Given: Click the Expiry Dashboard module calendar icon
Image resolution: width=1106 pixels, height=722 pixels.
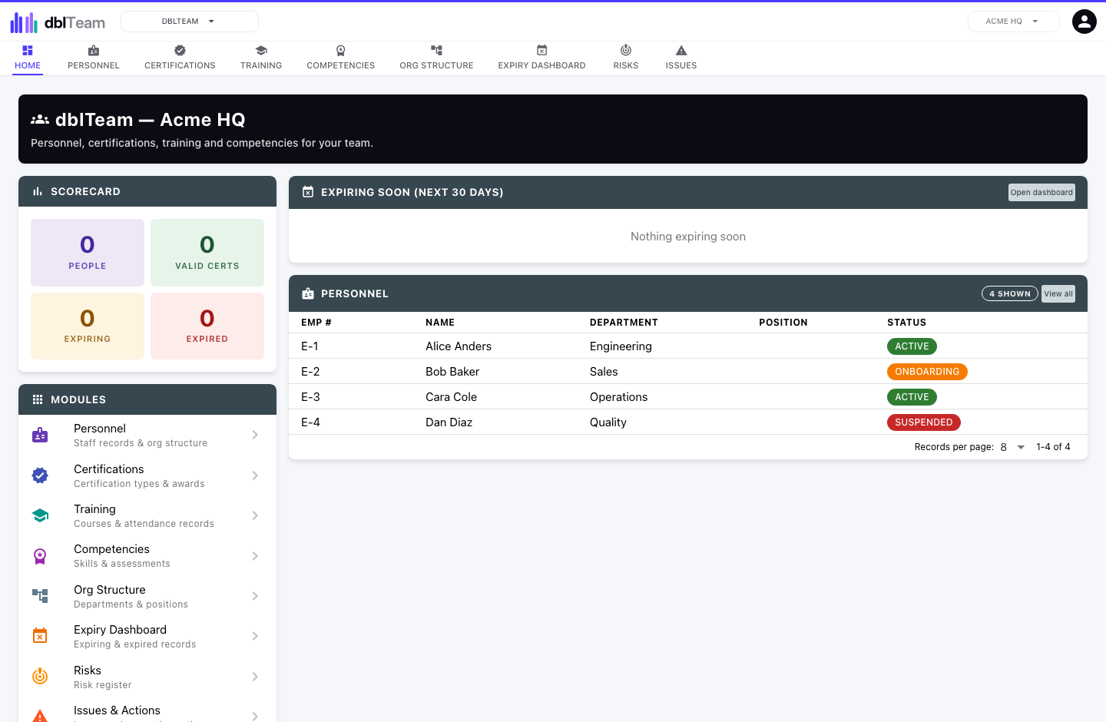Looking at the screenshot, I should coord(40,636).
